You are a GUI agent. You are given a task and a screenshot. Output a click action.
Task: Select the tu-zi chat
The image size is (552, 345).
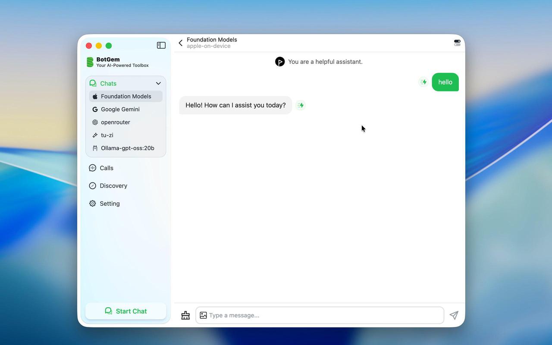[x=126, y=135]
